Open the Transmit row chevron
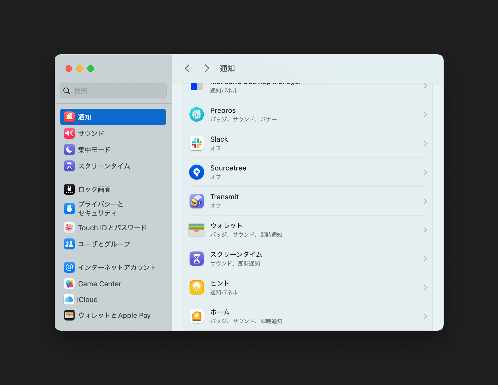This screenshot has width=498, height=385. (x=425, y=201)
